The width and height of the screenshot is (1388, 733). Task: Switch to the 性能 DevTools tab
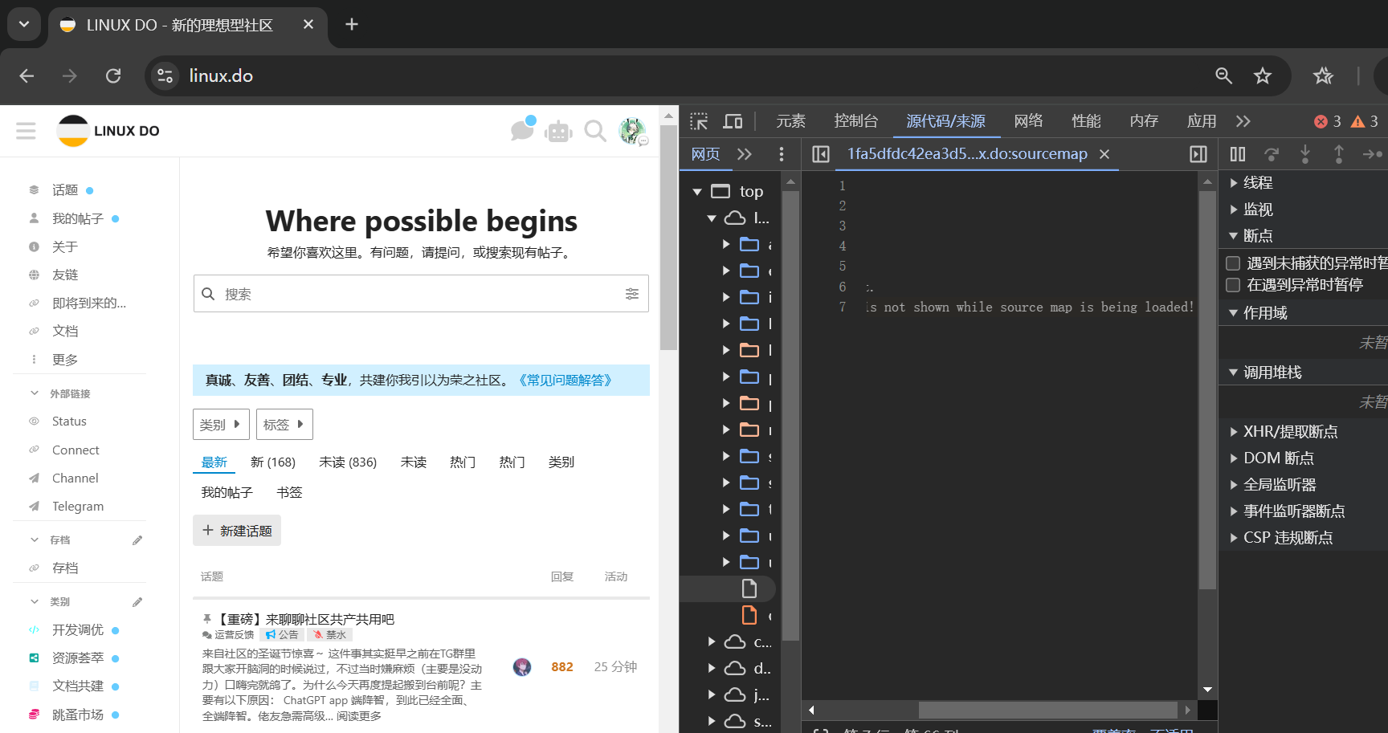click(x=1086, y=121)
